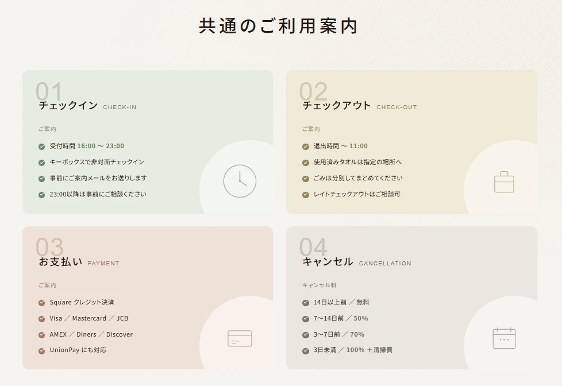
Task: Click the briefcase icon in the check-out card
Action: pos(504,182)
